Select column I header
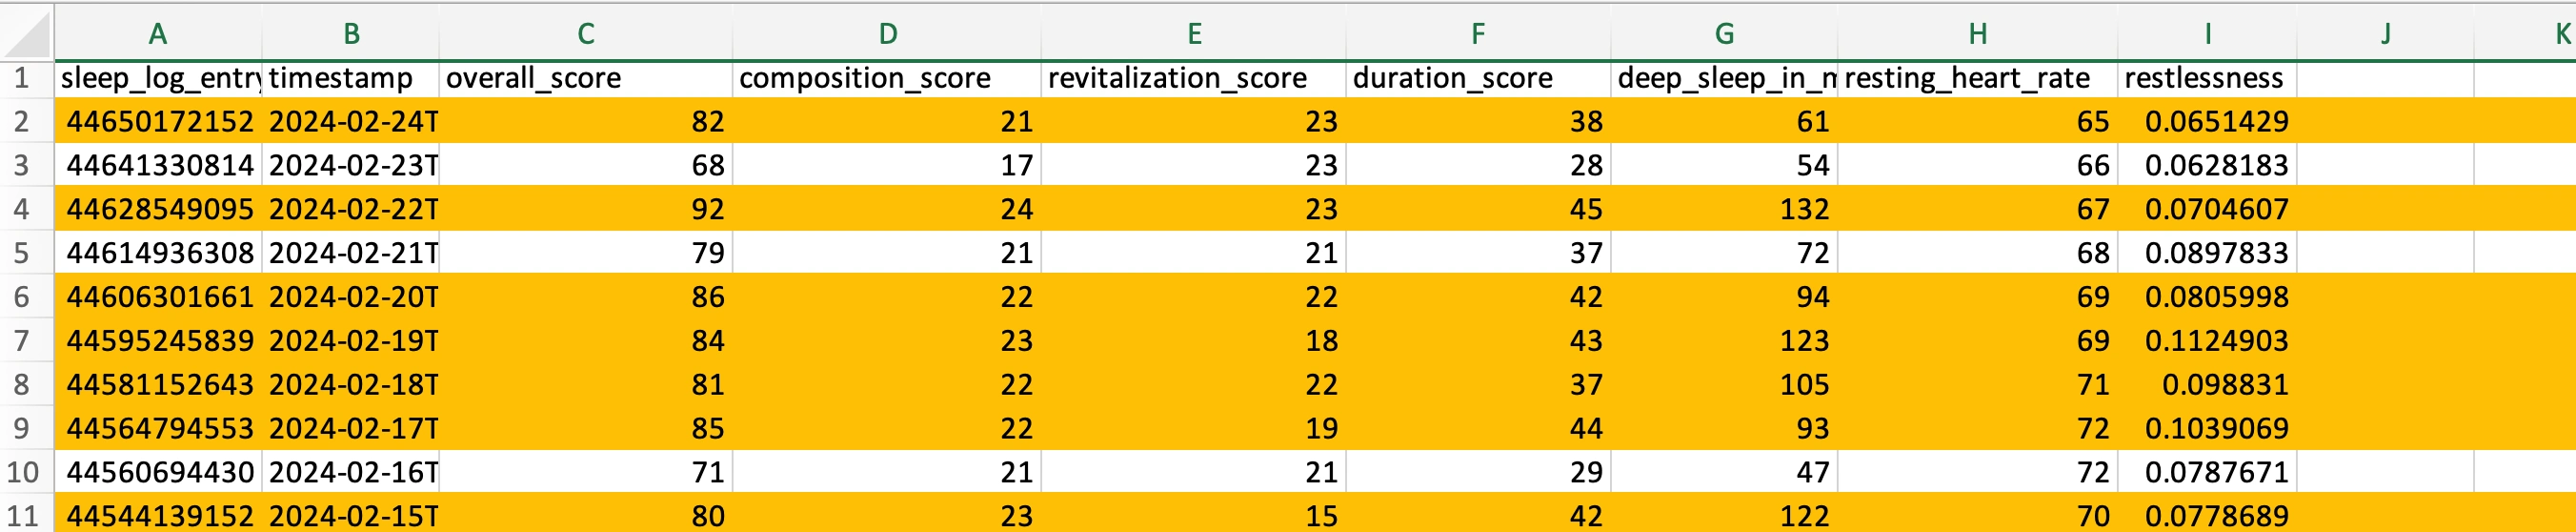Image resolution: width=2576 pixels, height=532 pixels. click(2207, 34)
